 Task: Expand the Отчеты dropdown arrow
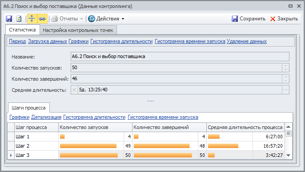[81, 19]
